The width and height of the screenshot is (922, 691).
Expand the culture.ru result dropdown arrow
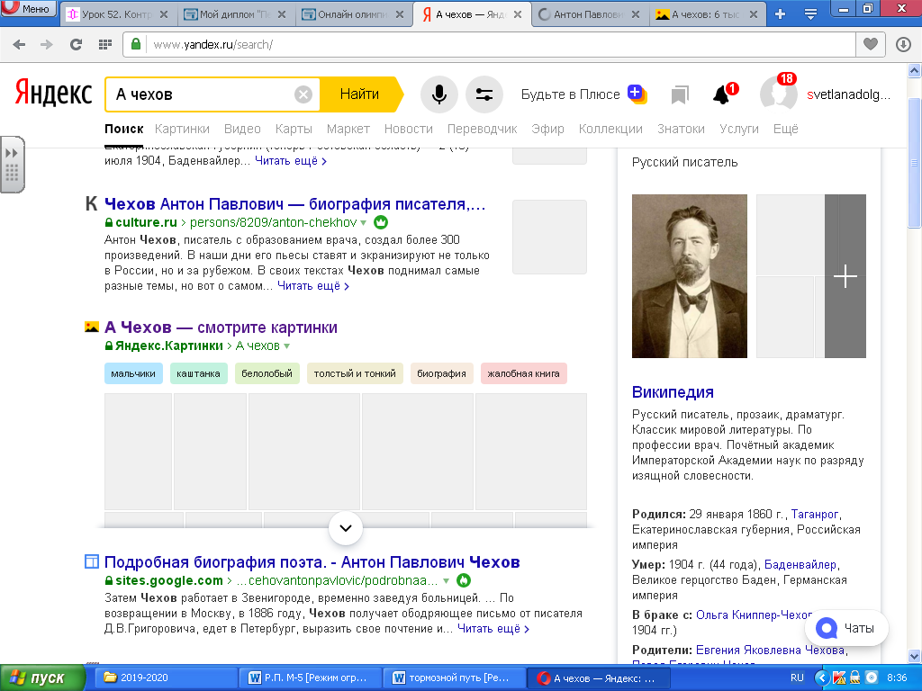pos(364,223)
